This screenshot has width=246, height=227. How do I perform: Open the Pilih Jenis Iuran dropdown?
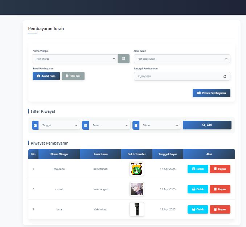182,59
